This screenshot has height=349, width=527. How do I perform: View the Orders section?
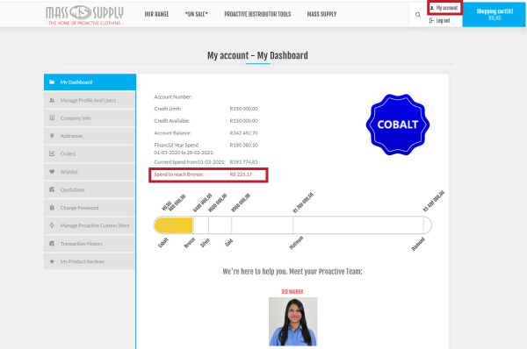pyautogui.click(x=90, y=153)
